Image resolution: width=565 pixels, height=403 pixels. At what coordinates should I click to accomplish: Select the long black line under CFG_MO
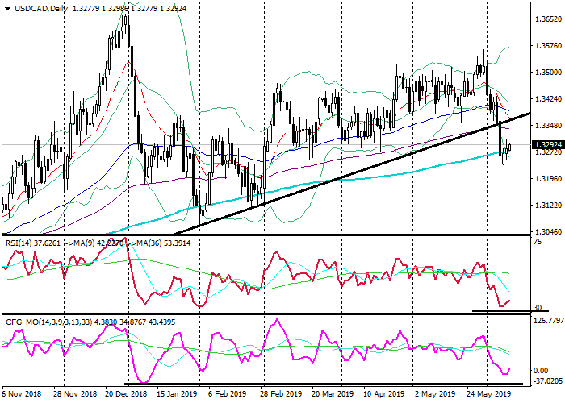pyautogui.click(x=323, y=384)
